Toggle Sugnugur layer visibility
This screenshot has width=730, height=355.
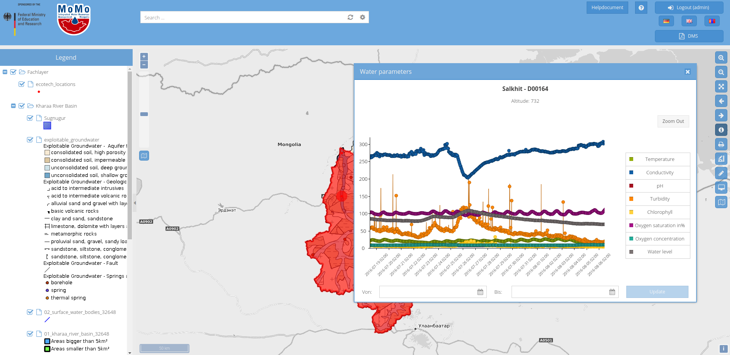tap(30, 118)
